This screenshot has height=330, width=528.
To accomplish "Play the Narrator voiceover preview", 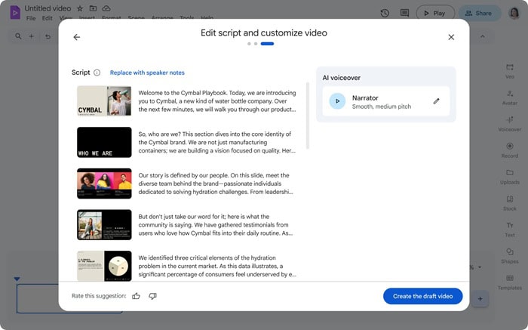I will tap(337, 101).
